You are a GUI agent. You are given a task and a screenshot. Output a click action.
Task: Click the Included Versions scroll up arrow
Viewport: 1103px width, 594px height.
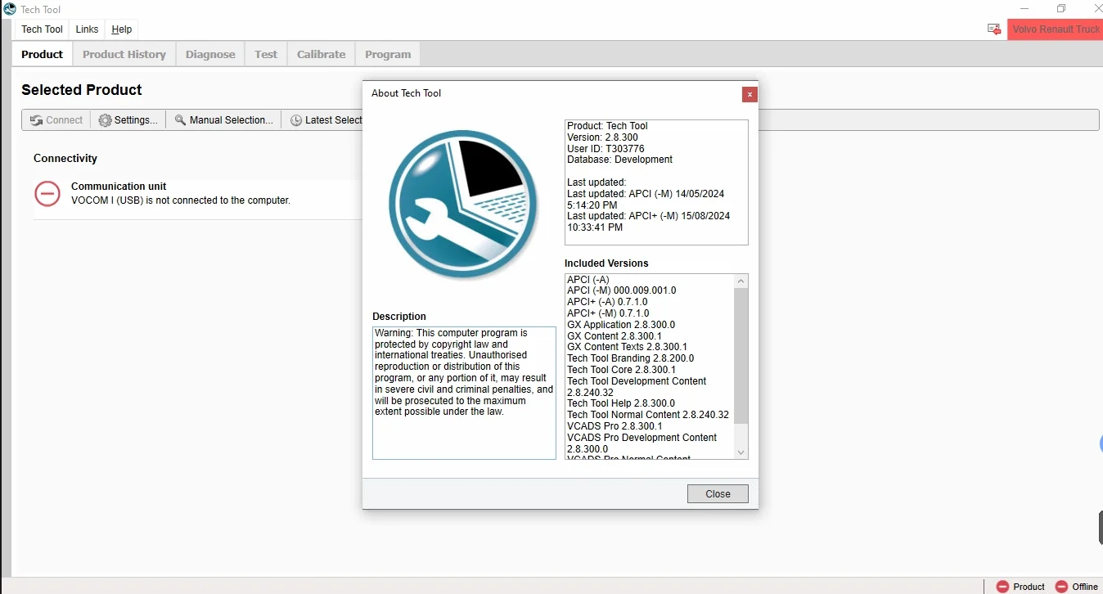pos(741,281)
